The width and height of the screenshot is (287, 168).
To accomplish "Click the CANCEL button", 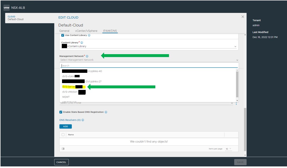I will pos(61,162).
